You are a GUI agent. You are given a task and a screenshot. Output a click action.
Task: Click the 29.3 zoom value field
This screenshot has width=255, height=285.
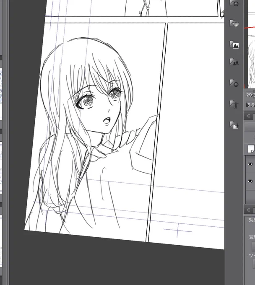250,95
